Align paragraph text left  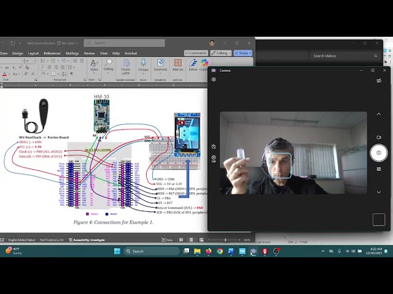coord(43,67)
